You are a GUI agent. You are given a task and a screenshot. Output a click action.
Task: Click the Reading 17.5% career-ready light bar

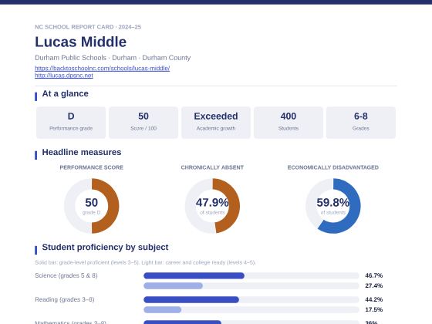(251, 309)
